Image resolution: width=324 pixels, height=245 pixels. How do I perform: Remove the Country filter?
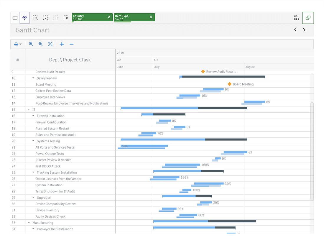[108, 17]
